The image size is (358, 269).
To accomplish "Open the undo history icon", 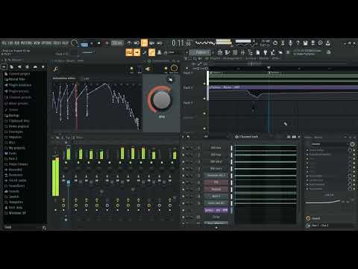I will click(x=275, y=43).
